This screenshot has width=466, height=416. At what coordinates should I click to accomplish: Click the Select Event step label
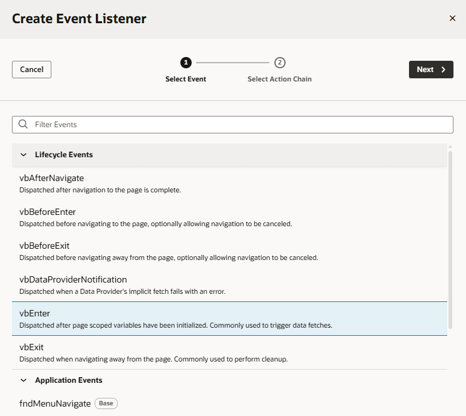click(186, 79)
